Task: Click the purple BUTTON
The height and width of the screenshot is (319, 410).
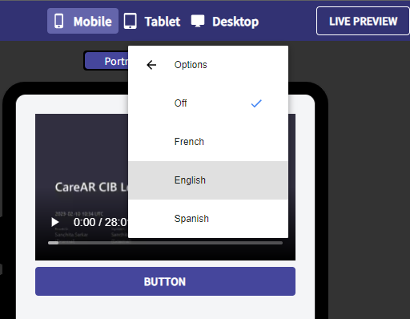Action: 165,281
